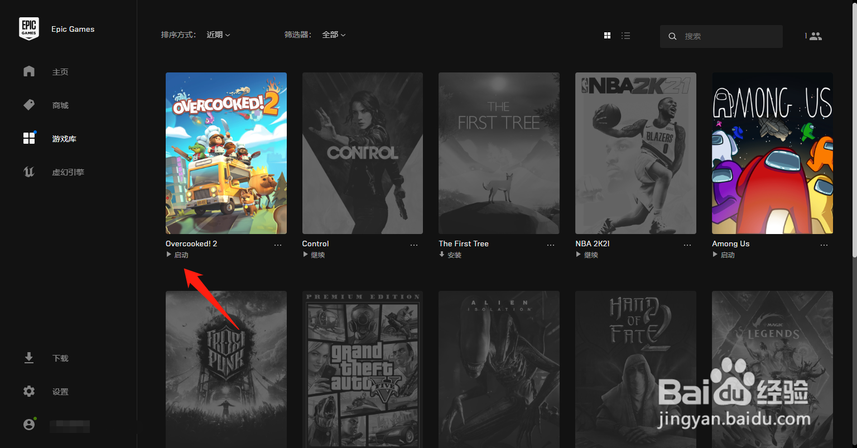Screen dimensions: 857x448
Task: Click the Epic Games title text
Action: pos(73,29)
